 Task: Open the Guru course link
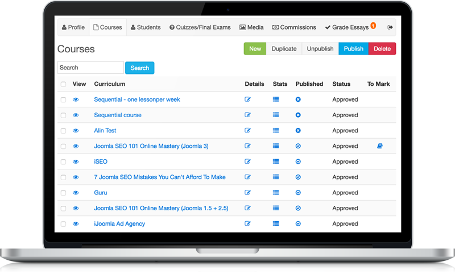(101, 193)
